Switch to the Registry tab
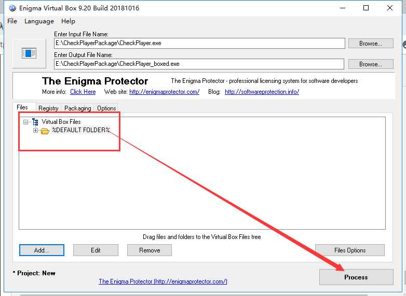The image size is (406, 296). (48, 108)
